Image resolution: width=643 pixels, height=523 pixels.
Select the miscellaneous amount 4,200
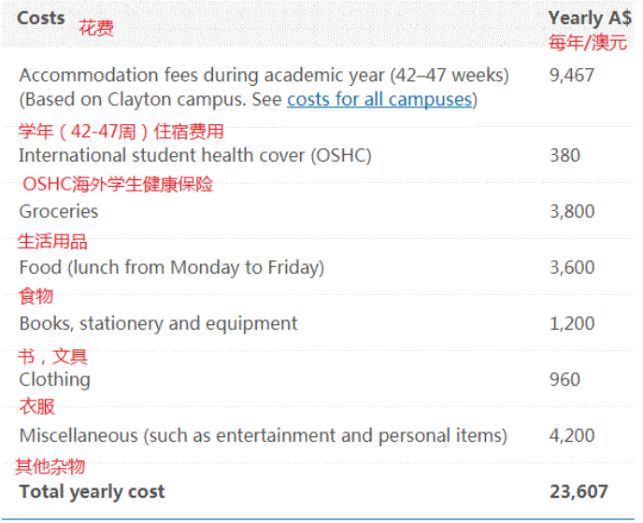[x=572, y=436]
